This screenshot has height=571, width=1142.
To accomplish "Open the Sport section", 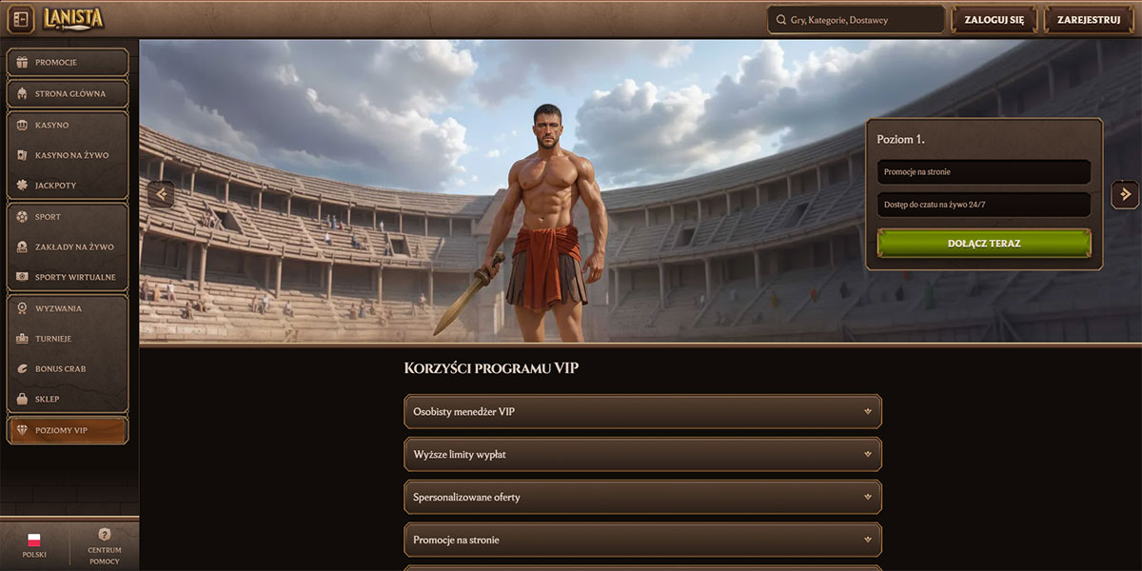I will (x=68, y=217).
